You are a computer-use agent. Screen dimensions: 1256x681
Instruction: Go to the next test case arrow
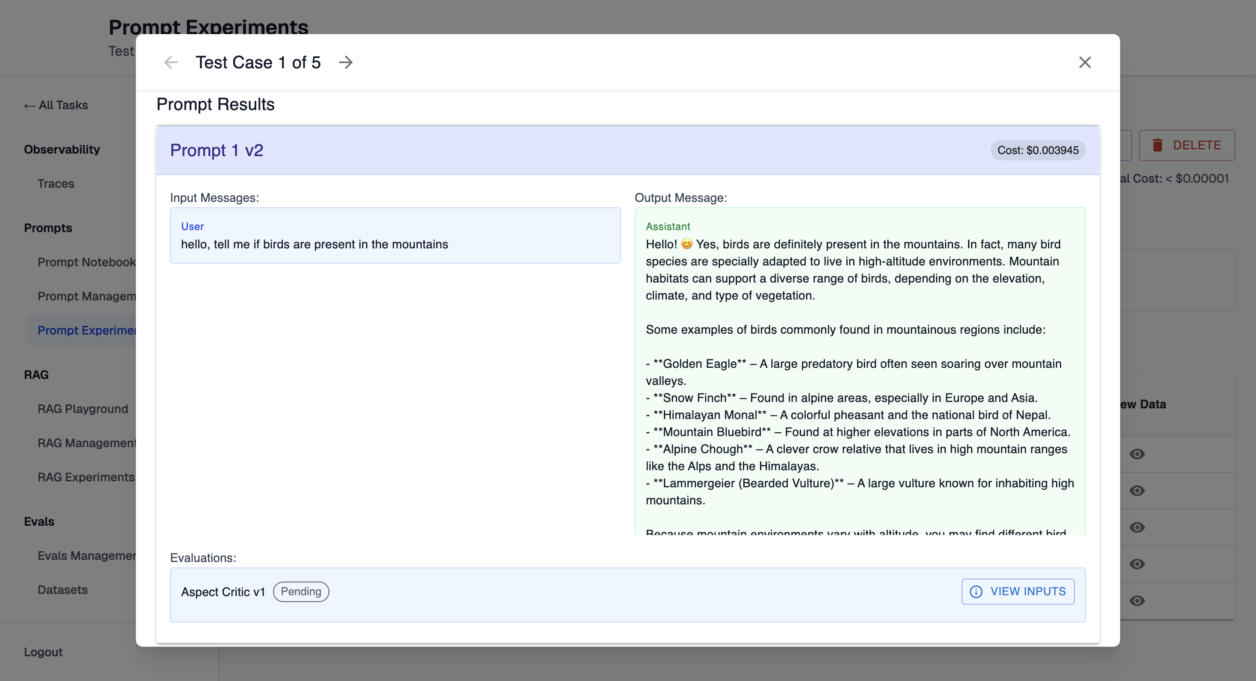346,62
